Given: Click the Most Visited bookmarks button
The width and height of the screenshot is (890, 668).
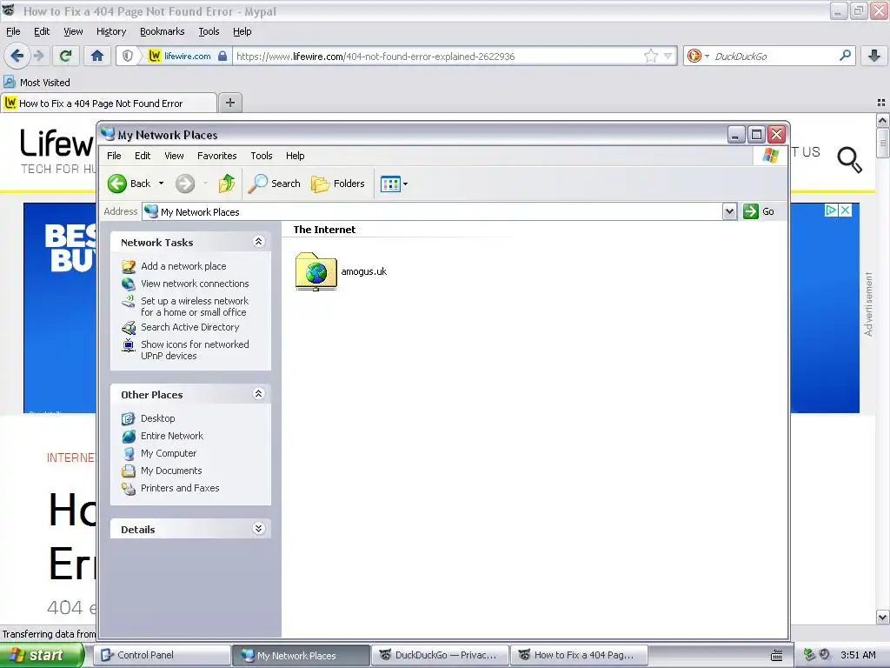Looking at the screenshot, I should pos(37,83).
